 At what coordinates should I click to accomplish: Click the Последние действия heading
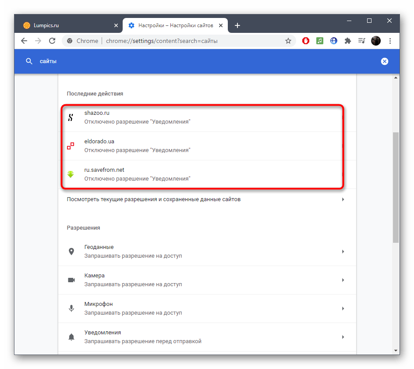[x=95, y=93]
